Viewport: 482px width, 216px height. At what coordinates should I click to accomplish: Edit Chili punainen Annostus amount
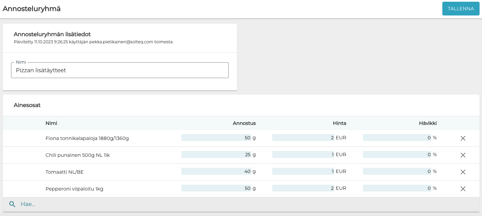coord(216,155)
